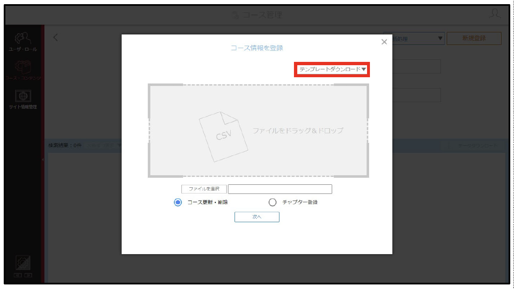
Task: Focus the upper search field behind the dialog
Action: tap(416, 66)
